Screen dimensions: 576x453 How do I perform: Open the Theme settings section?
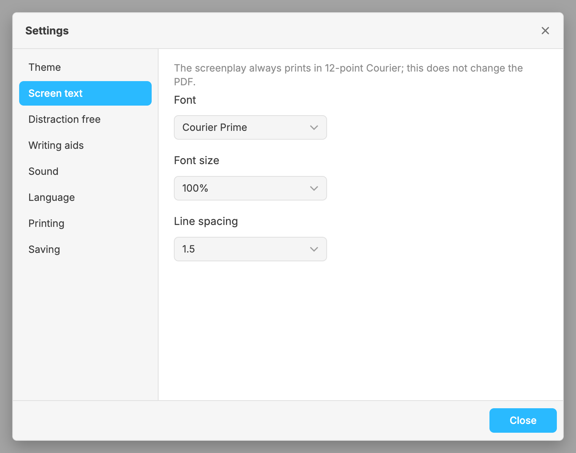(85, 67)
